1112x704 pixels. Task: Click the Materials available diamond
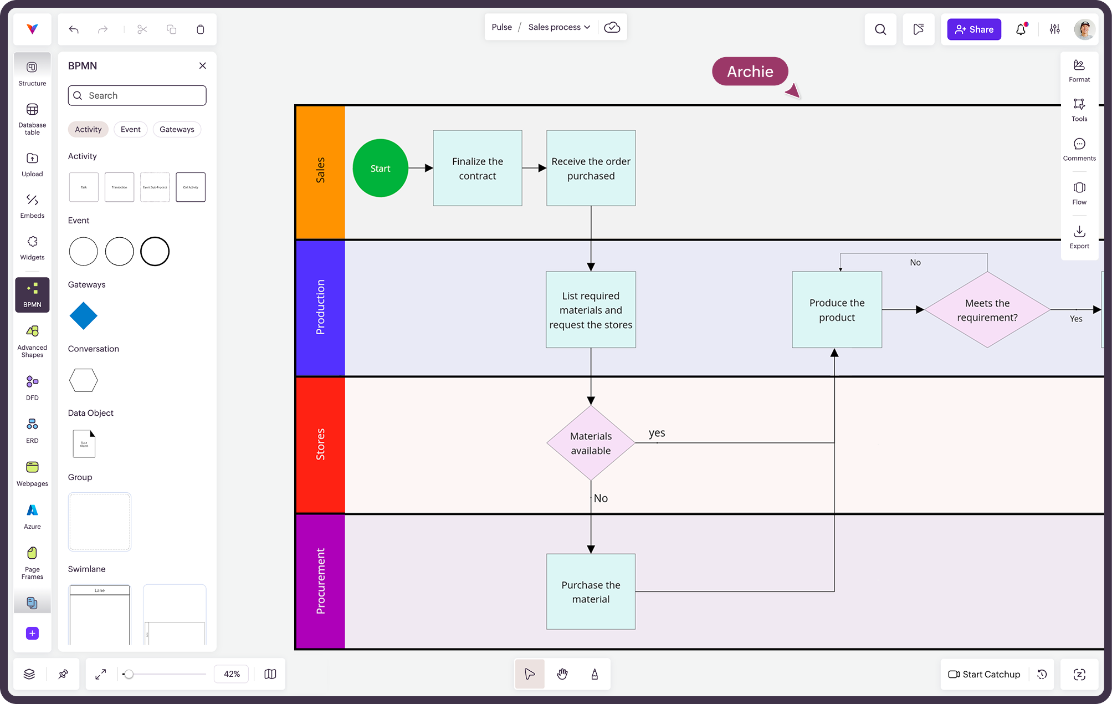591,443
